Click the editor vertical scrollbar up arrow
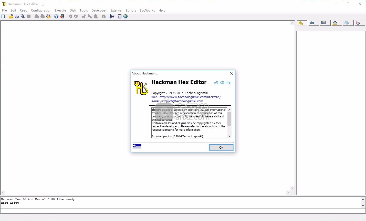 coord(292,23)
